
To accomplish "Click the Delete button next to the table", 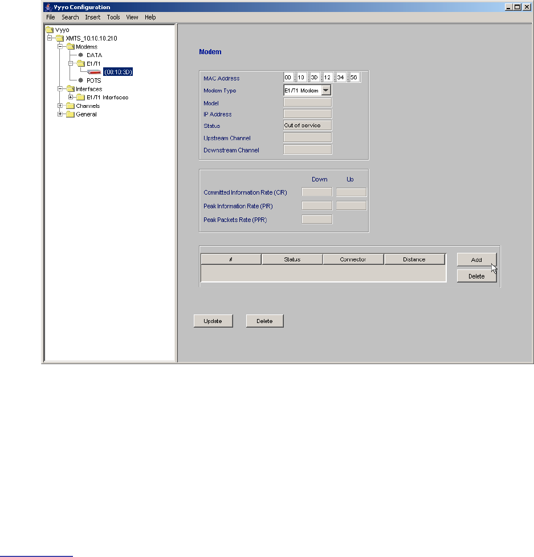I will [x=476, y=276].
